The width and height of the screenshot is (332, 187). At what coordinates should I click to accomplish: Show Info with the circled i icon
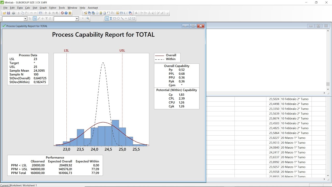click(97, 13)
